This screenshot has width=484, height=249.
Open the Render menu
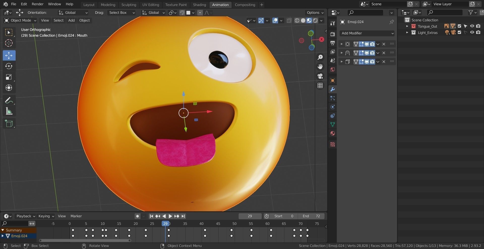37,4
